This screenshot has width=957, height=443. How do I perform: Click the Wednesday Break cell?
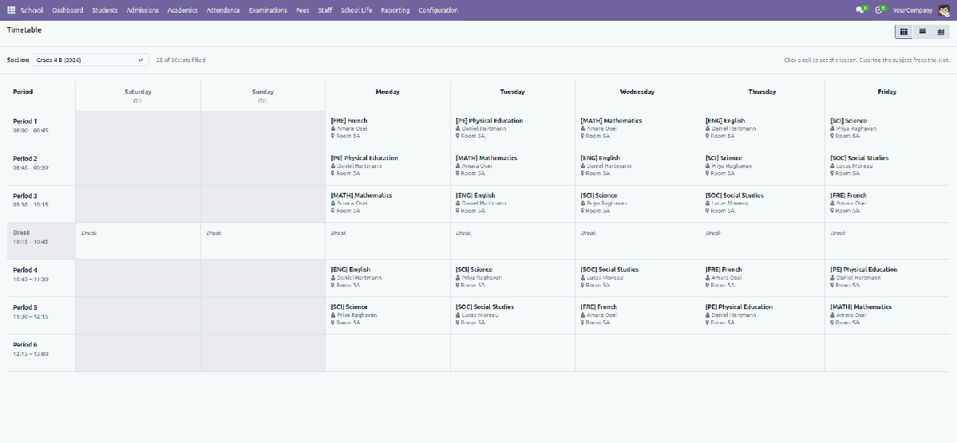[637, 241]
